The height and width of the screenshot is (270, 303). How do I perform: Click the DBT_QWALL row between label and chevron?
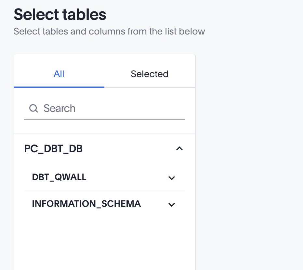pos(127,178)
